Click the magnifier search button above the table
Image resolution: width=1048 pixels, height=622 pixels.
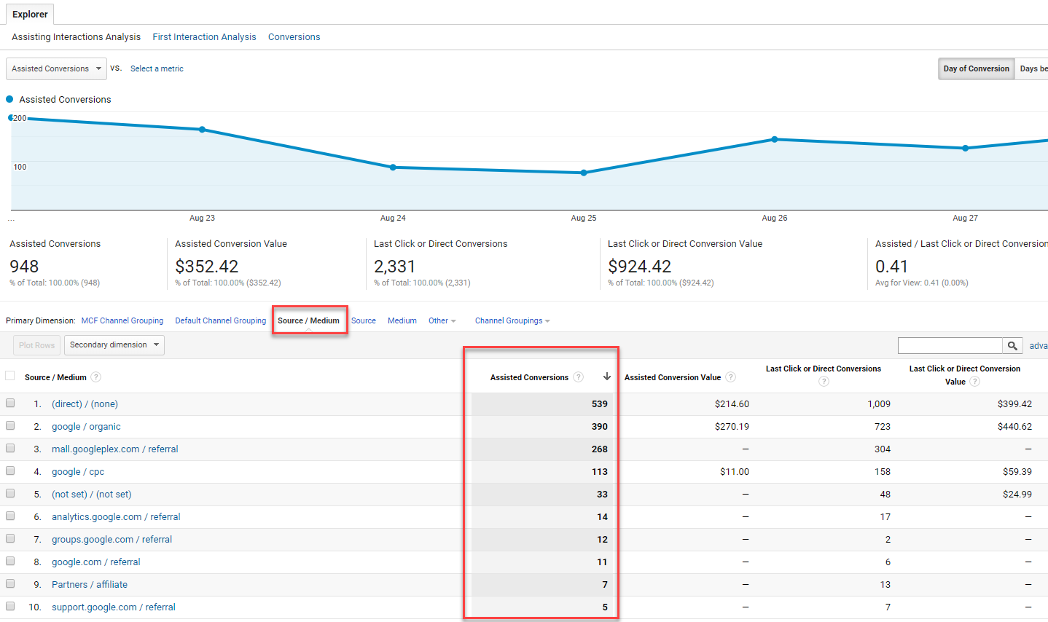click(x=1012, y=345)
